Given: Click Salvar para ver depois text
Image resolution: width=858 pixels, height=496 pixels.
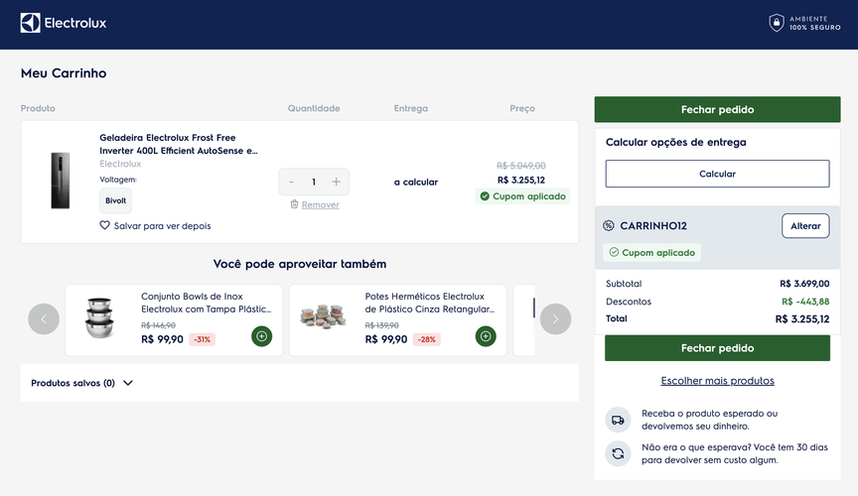Looking at the screenshot, I should pyautogui.click(x=162, y=226).
